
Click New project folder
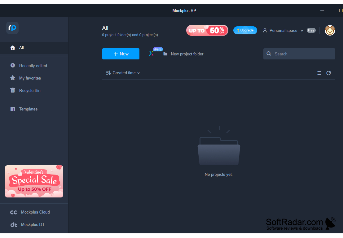point(183,54)
